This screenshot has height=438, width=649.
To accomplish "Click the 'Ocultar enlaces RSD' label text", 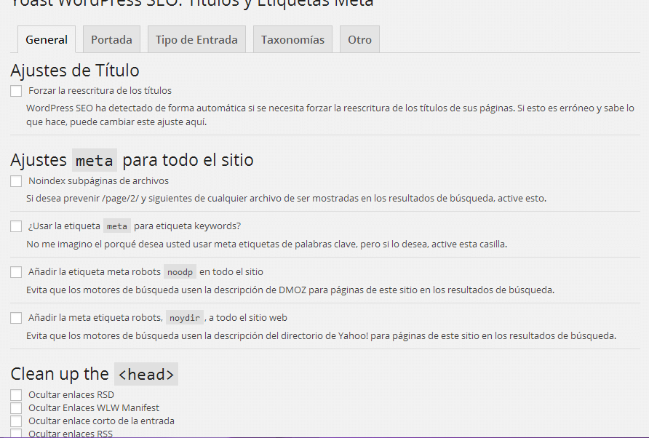I will (71, 394).
